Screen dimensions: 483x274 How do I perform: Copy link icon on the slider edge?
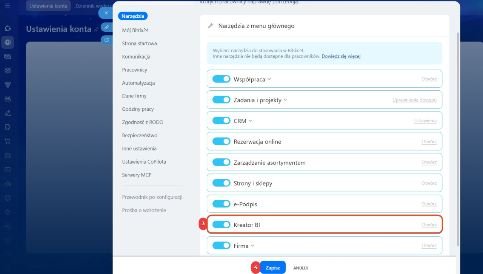tap(106, 27)
